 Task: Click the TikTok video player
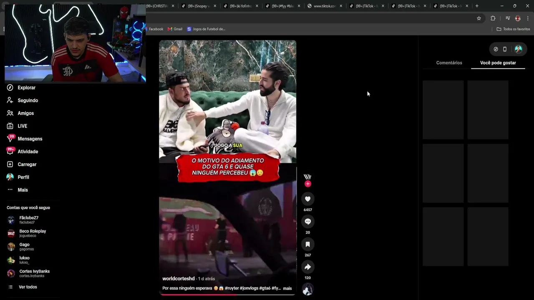click(x=227, y=167)
